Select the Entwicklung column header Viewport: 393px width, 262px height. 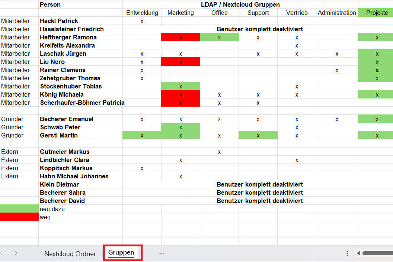[x=142, y=13]
